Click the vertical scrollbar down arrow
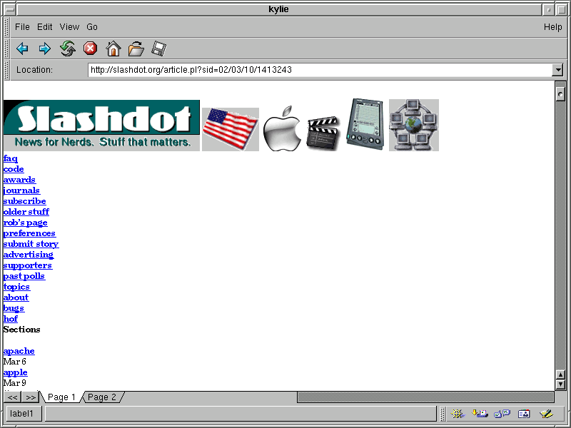 (x=560, y=384)
